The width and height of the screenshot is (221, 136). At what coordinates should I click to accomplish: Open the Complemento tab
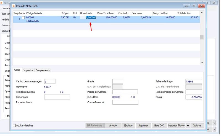pos(43,70)
